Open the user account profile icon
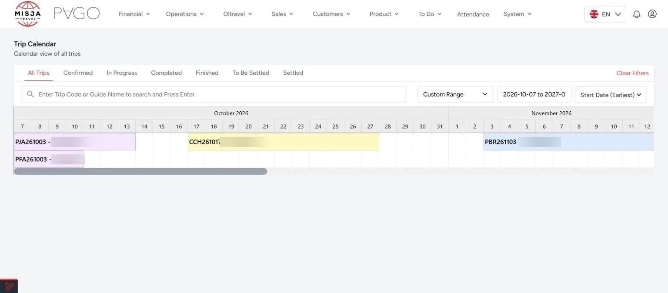 pos(652,14)
